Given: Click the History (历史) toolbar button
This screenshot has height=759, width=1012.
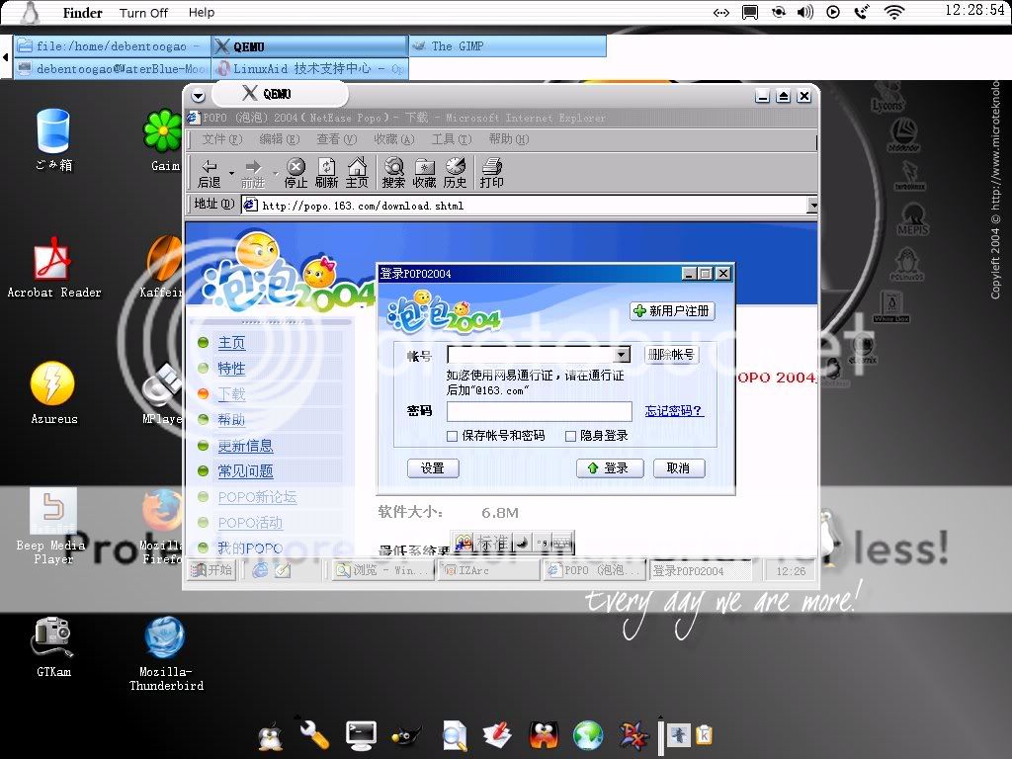Looking at the screenshot, I should (455, 174).
